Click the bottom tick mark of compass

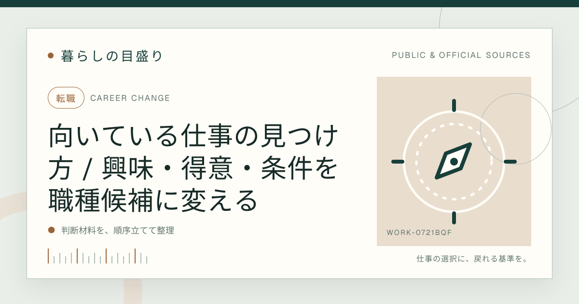pyautogui.click(x=454, y=218)
